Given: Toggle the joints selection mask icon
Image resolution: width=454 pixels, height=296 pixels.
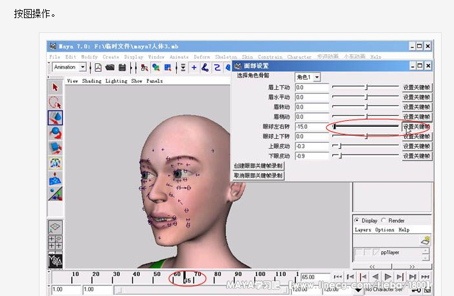Looking at the screenshot, I should pos(205,67).
